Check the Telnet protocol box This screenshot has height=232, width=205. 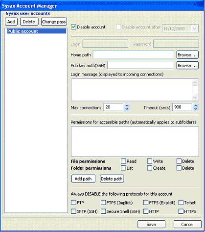click(x=181, y=203)
